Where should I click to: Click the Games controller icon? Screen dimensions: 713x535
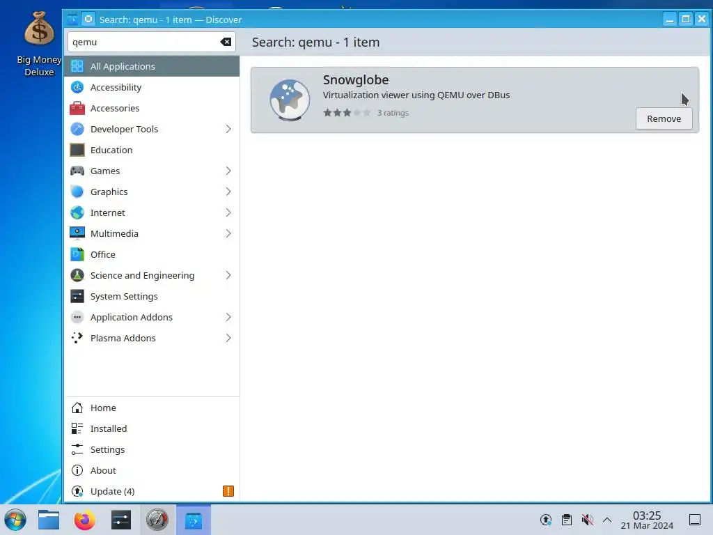(77, 171)
